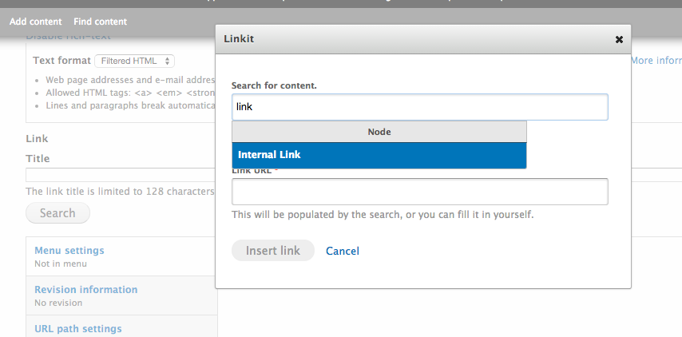682x337 pixels.
Task: Click the link Title text field
Action: [120, 175]
